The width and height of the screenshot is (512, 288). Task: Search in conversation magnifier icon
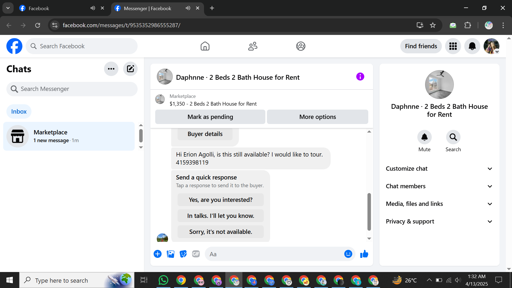pyautogui.click(x=453, y=137)
